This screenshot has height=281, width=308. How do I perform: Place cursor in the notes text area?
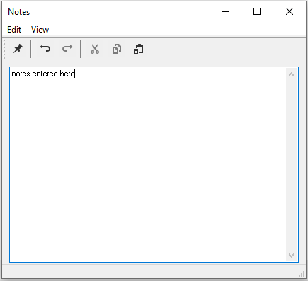[148, 164]
